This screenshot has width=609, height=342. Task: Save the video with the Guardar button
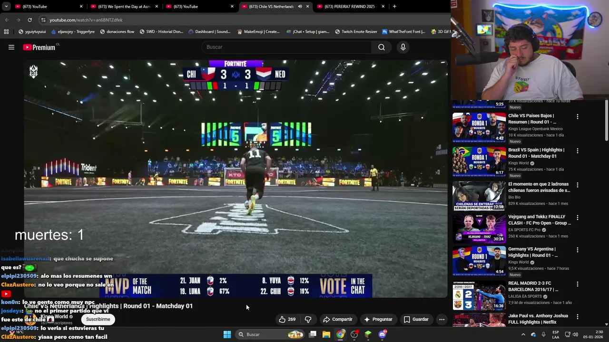tap(416, 319)
